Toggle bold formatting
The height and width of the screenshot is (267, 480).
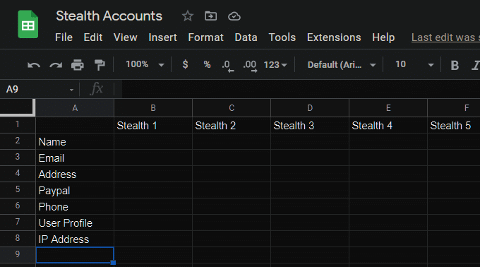[455, 65]
